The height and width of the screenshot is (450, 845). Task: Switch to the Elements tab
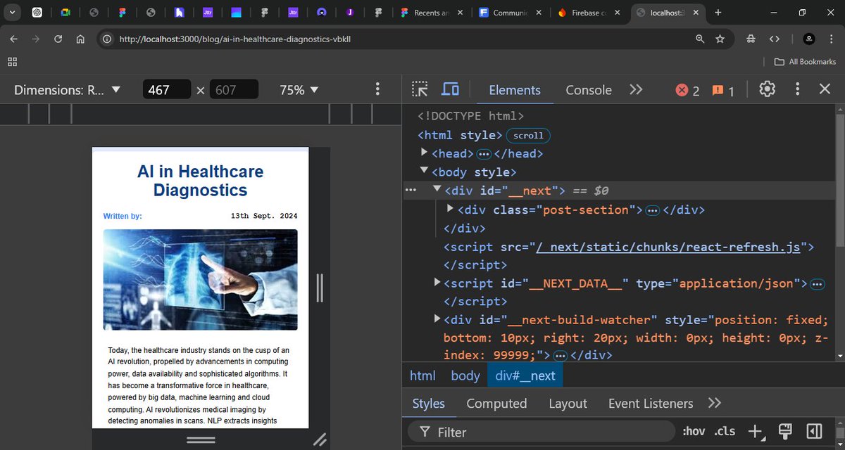pyautogui.click(x=515, y=89)
